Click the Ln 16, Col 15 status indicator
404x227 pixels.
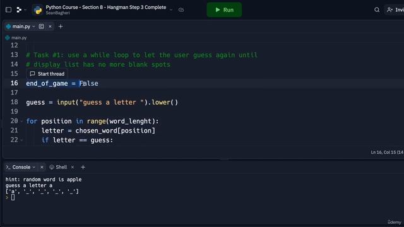(x=387, y=153)
